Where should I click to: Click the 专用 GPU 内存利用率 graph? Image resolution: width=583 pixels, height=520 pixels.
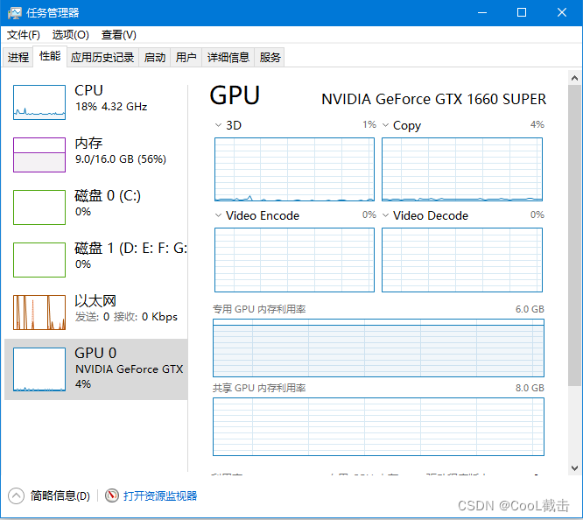point(378,348)
